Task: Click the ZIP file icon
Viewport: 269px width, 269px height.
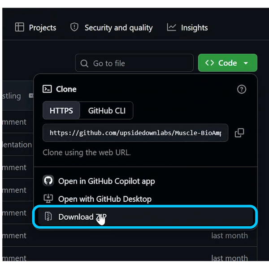Action: (48, 216)
